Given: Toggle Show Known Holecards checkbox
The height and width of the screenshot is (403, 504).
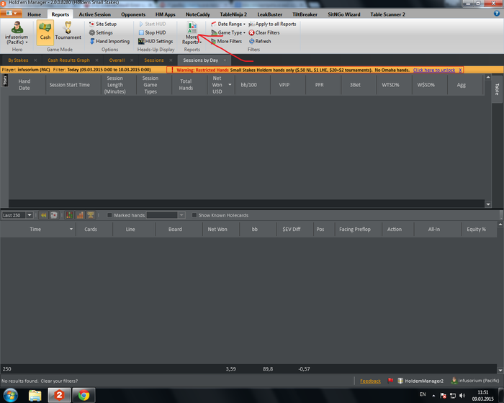Looking at the screenshot, I should coord(194,215).
